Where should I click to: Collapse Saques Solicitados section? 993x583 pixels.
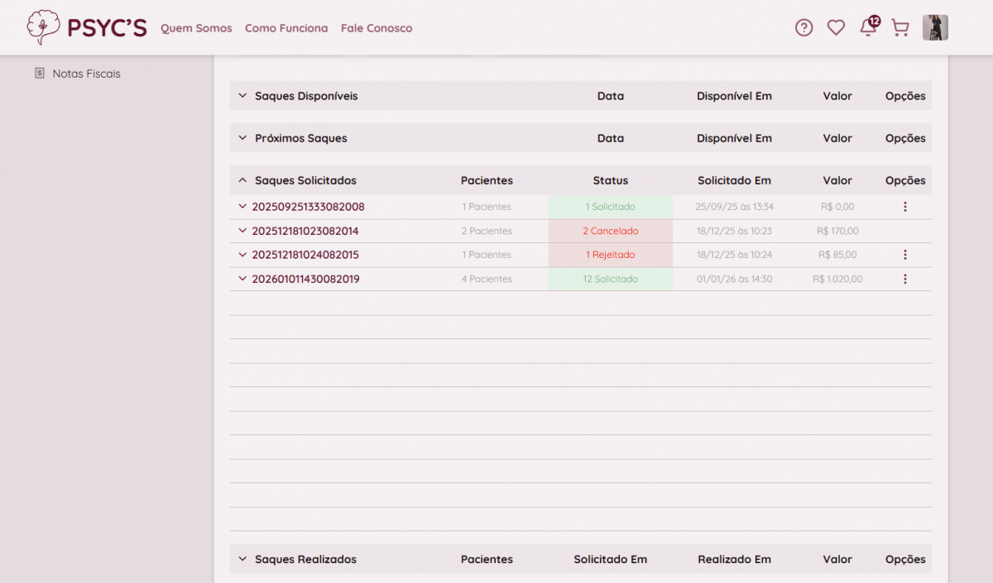click(242, 180)
